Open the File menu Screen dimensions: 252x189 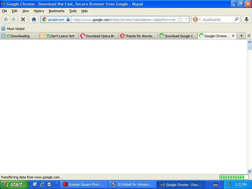(5, 11)
